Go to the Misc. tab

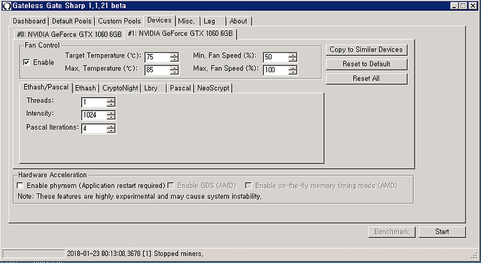[x=186, y=21]
